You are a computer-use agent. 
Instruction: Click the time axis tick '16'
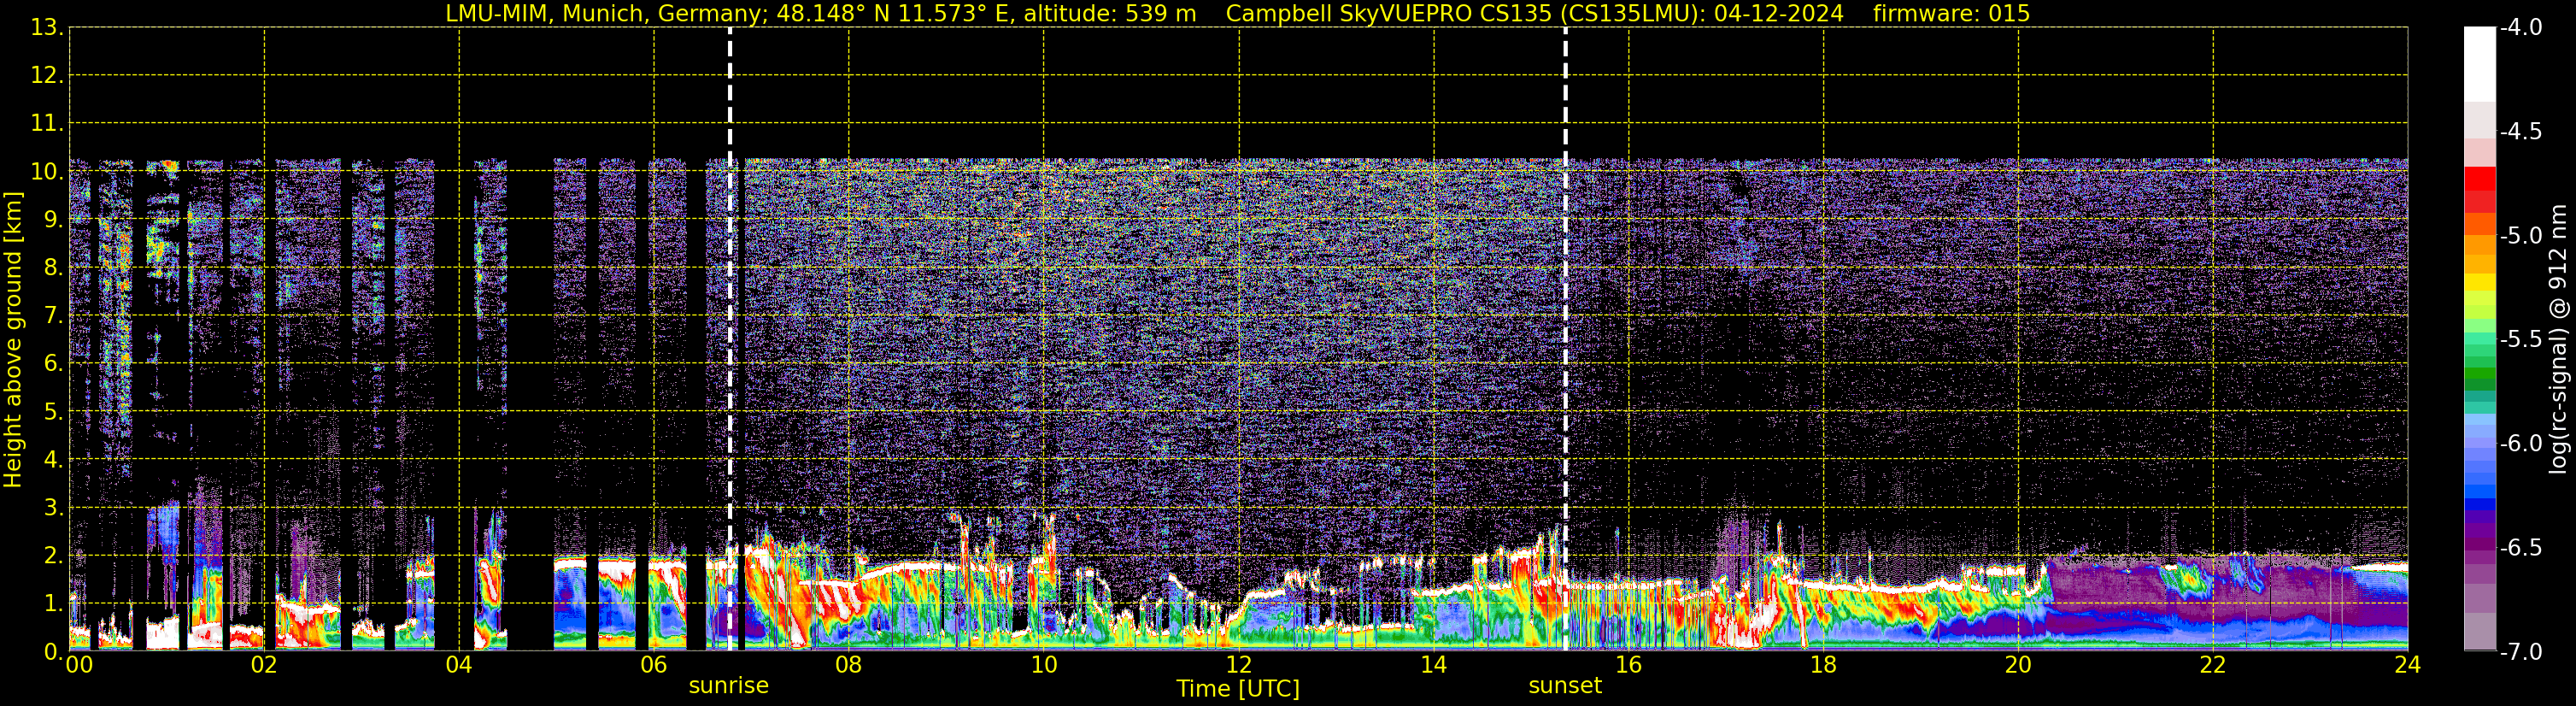click(1629, 665)
